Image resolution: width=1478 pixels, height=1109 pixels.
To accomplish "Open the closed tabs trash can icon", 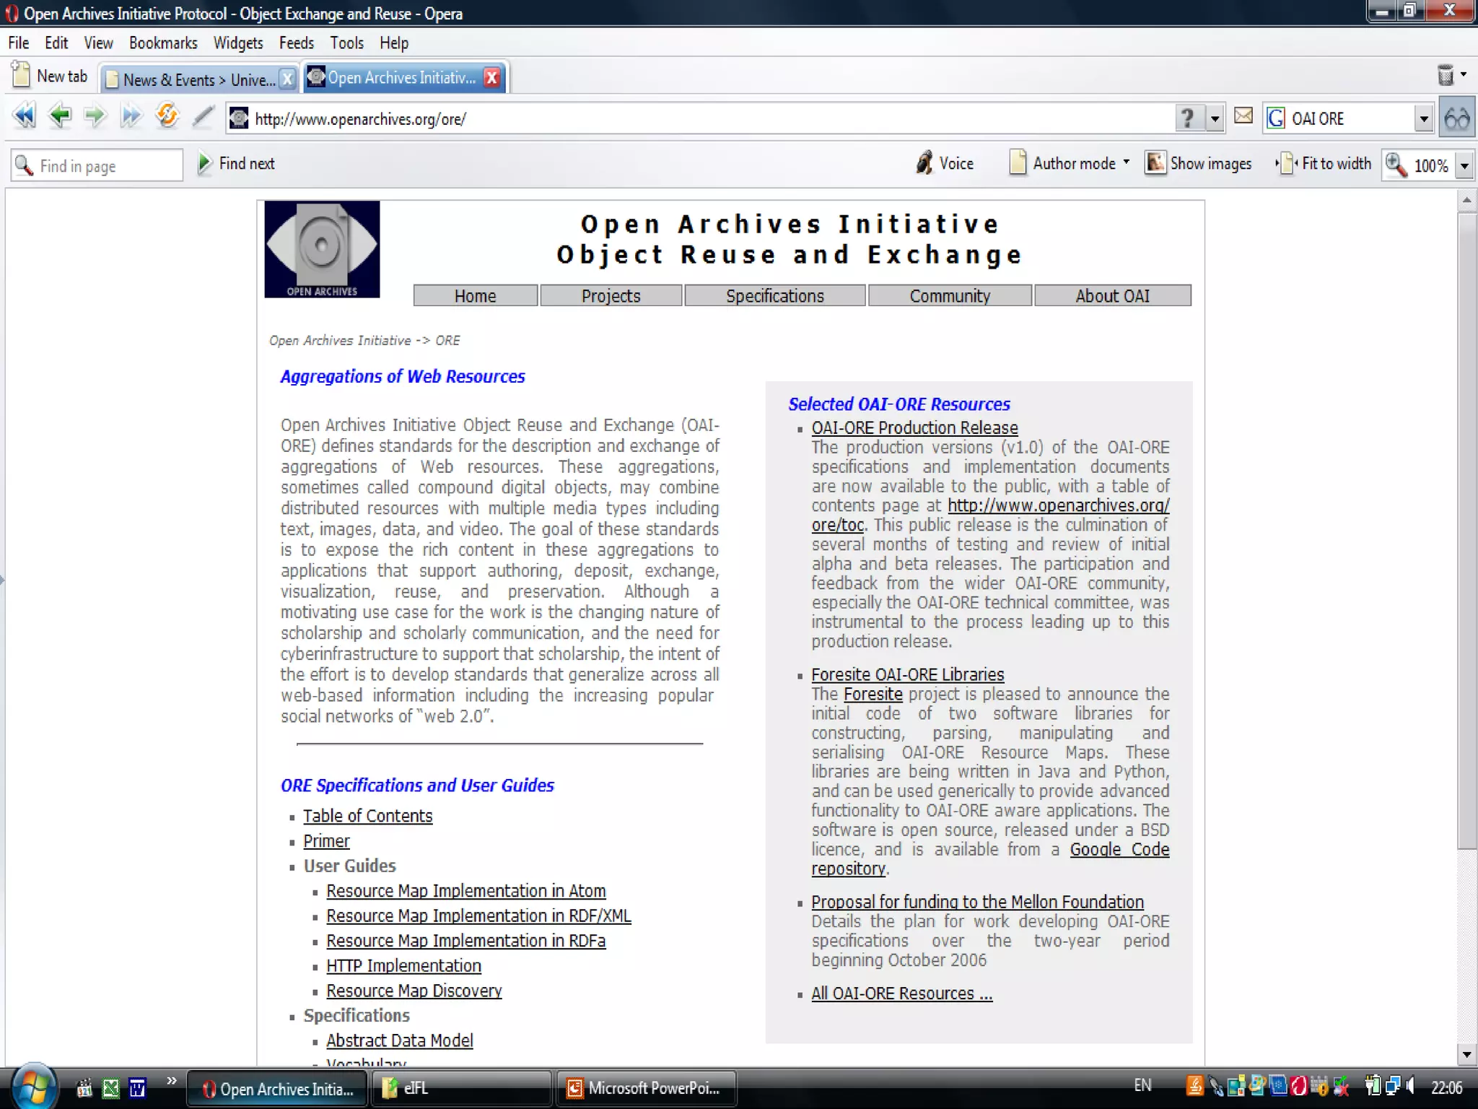I will click(x=1446, y=75).
